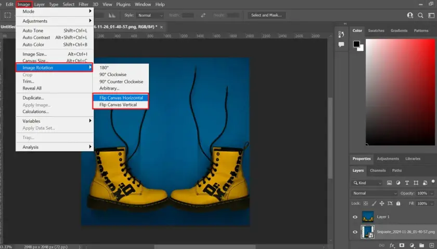Select Image Size menu entry
The image size is (437, 249).
(x=55, y=54)
